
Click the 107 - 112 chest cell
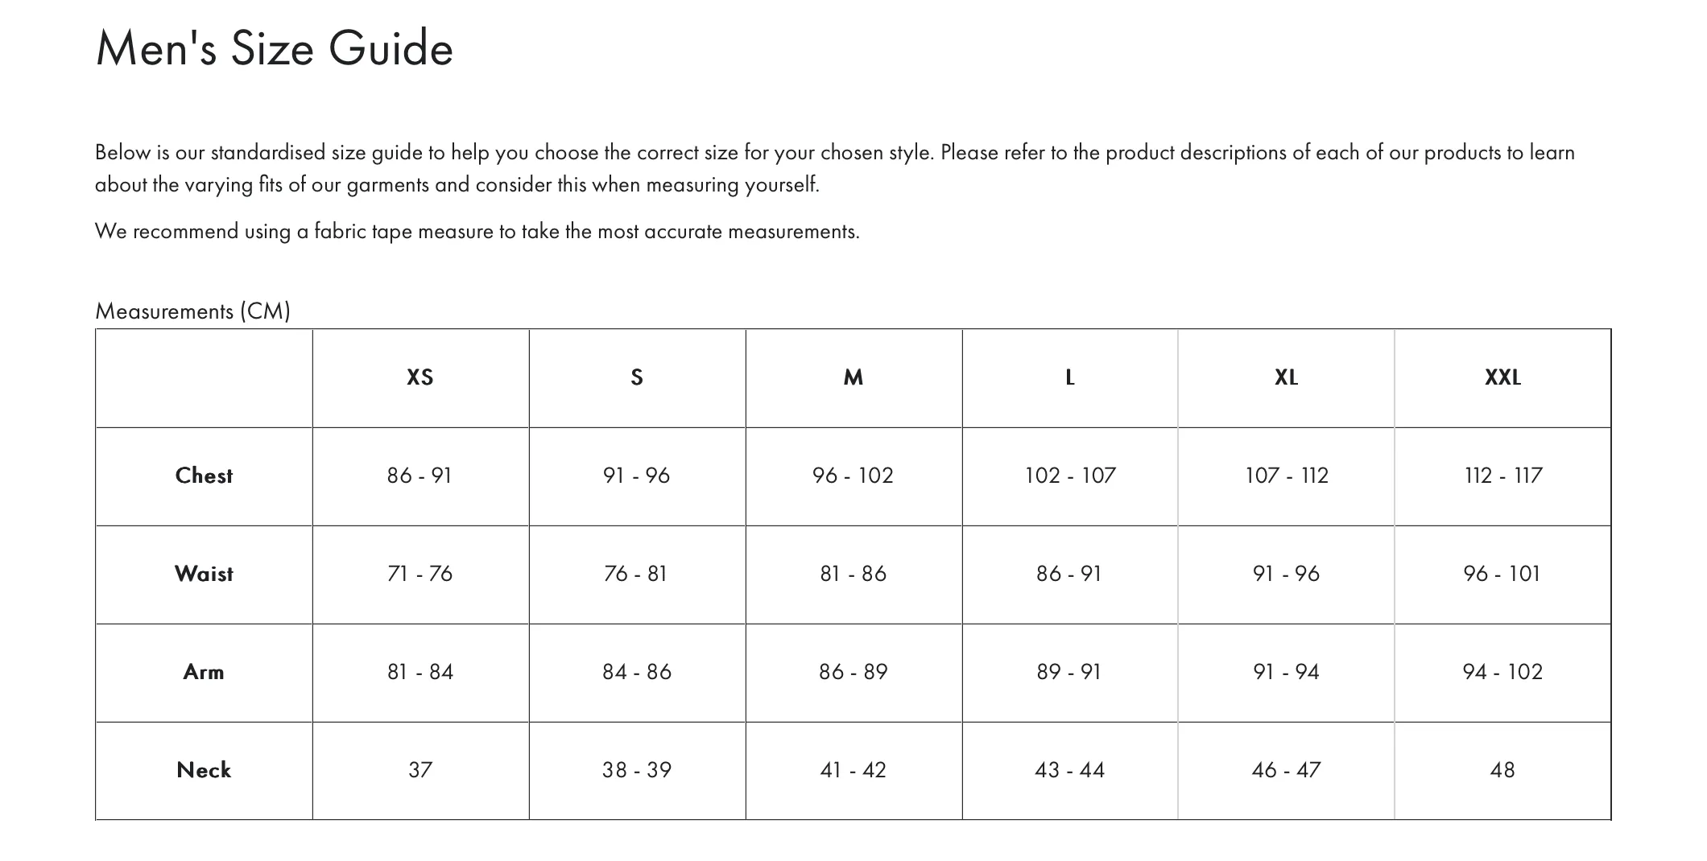pyautogui.click(x=1287, y=476)
